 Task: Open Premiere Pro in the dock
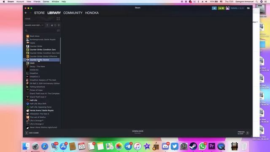pyautogui.click(x=212, y=147)
